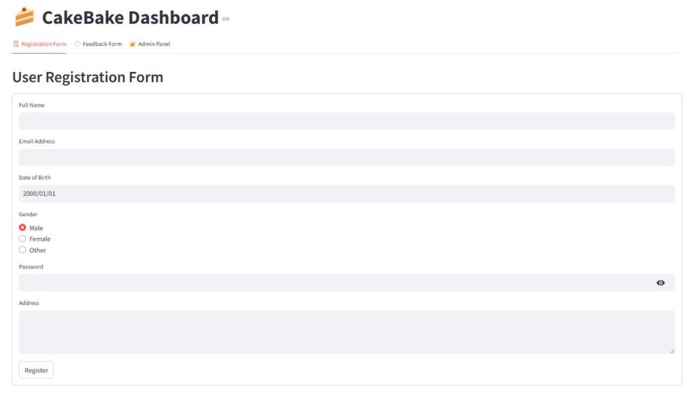Click the speech bubble icon beside Feedback Form
Viewport: 697px width, 405px height.
pyautogui.click(x=77, y=43)
